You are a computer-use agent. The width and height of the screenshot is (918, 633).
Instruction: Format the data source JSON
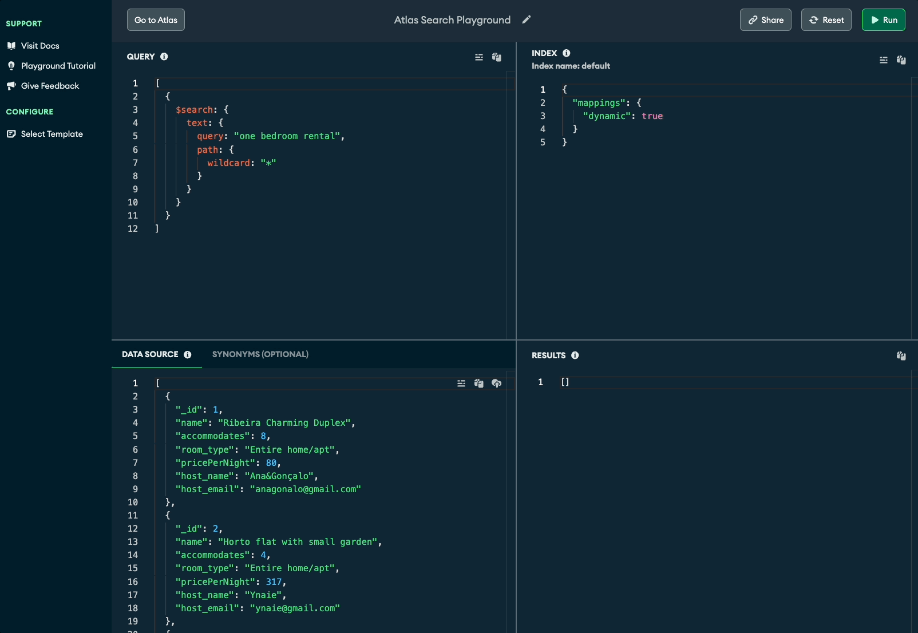coord(461,383)
